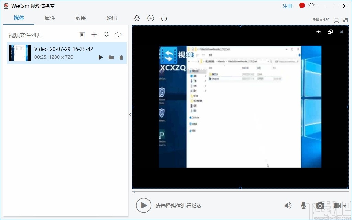Open the folder location of Video_20-07-29_16-35-42
Screen dimensions: 352x220
(111, 57)
